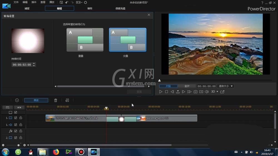Toggle video track 1 enable checkbox
Viewport: 278px width, 156px height.
click(16, 118)
